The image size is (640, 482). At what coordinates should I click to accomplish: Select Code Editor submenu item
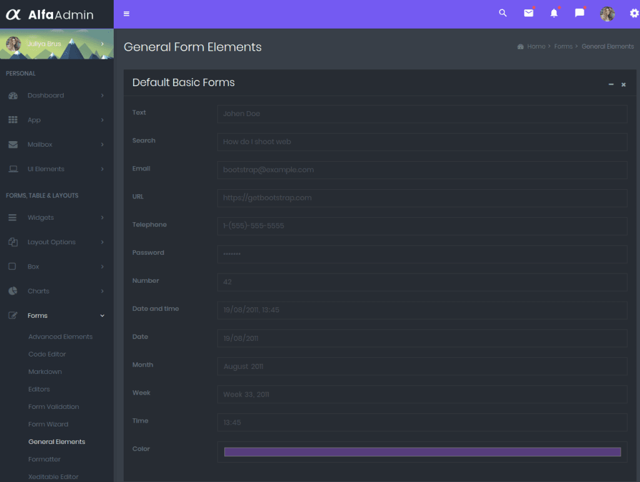tap(47, 355)
